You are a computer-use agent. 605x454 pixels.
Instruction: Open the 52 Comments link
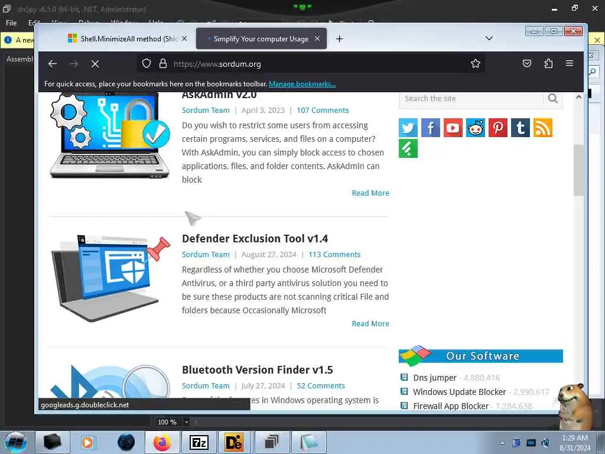click(321, 385)
